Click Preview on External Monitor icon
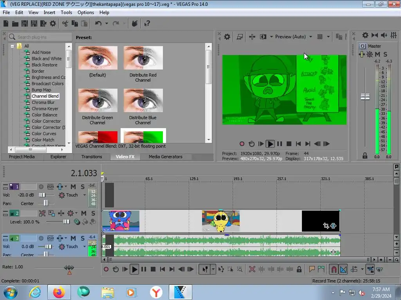Screen dimensions: 401x300 coord(240,37)
